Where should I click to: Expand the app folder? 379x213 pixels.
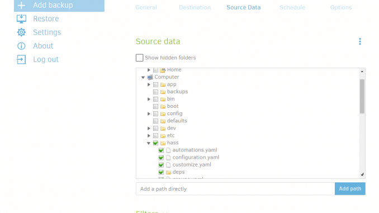point(149,84)
